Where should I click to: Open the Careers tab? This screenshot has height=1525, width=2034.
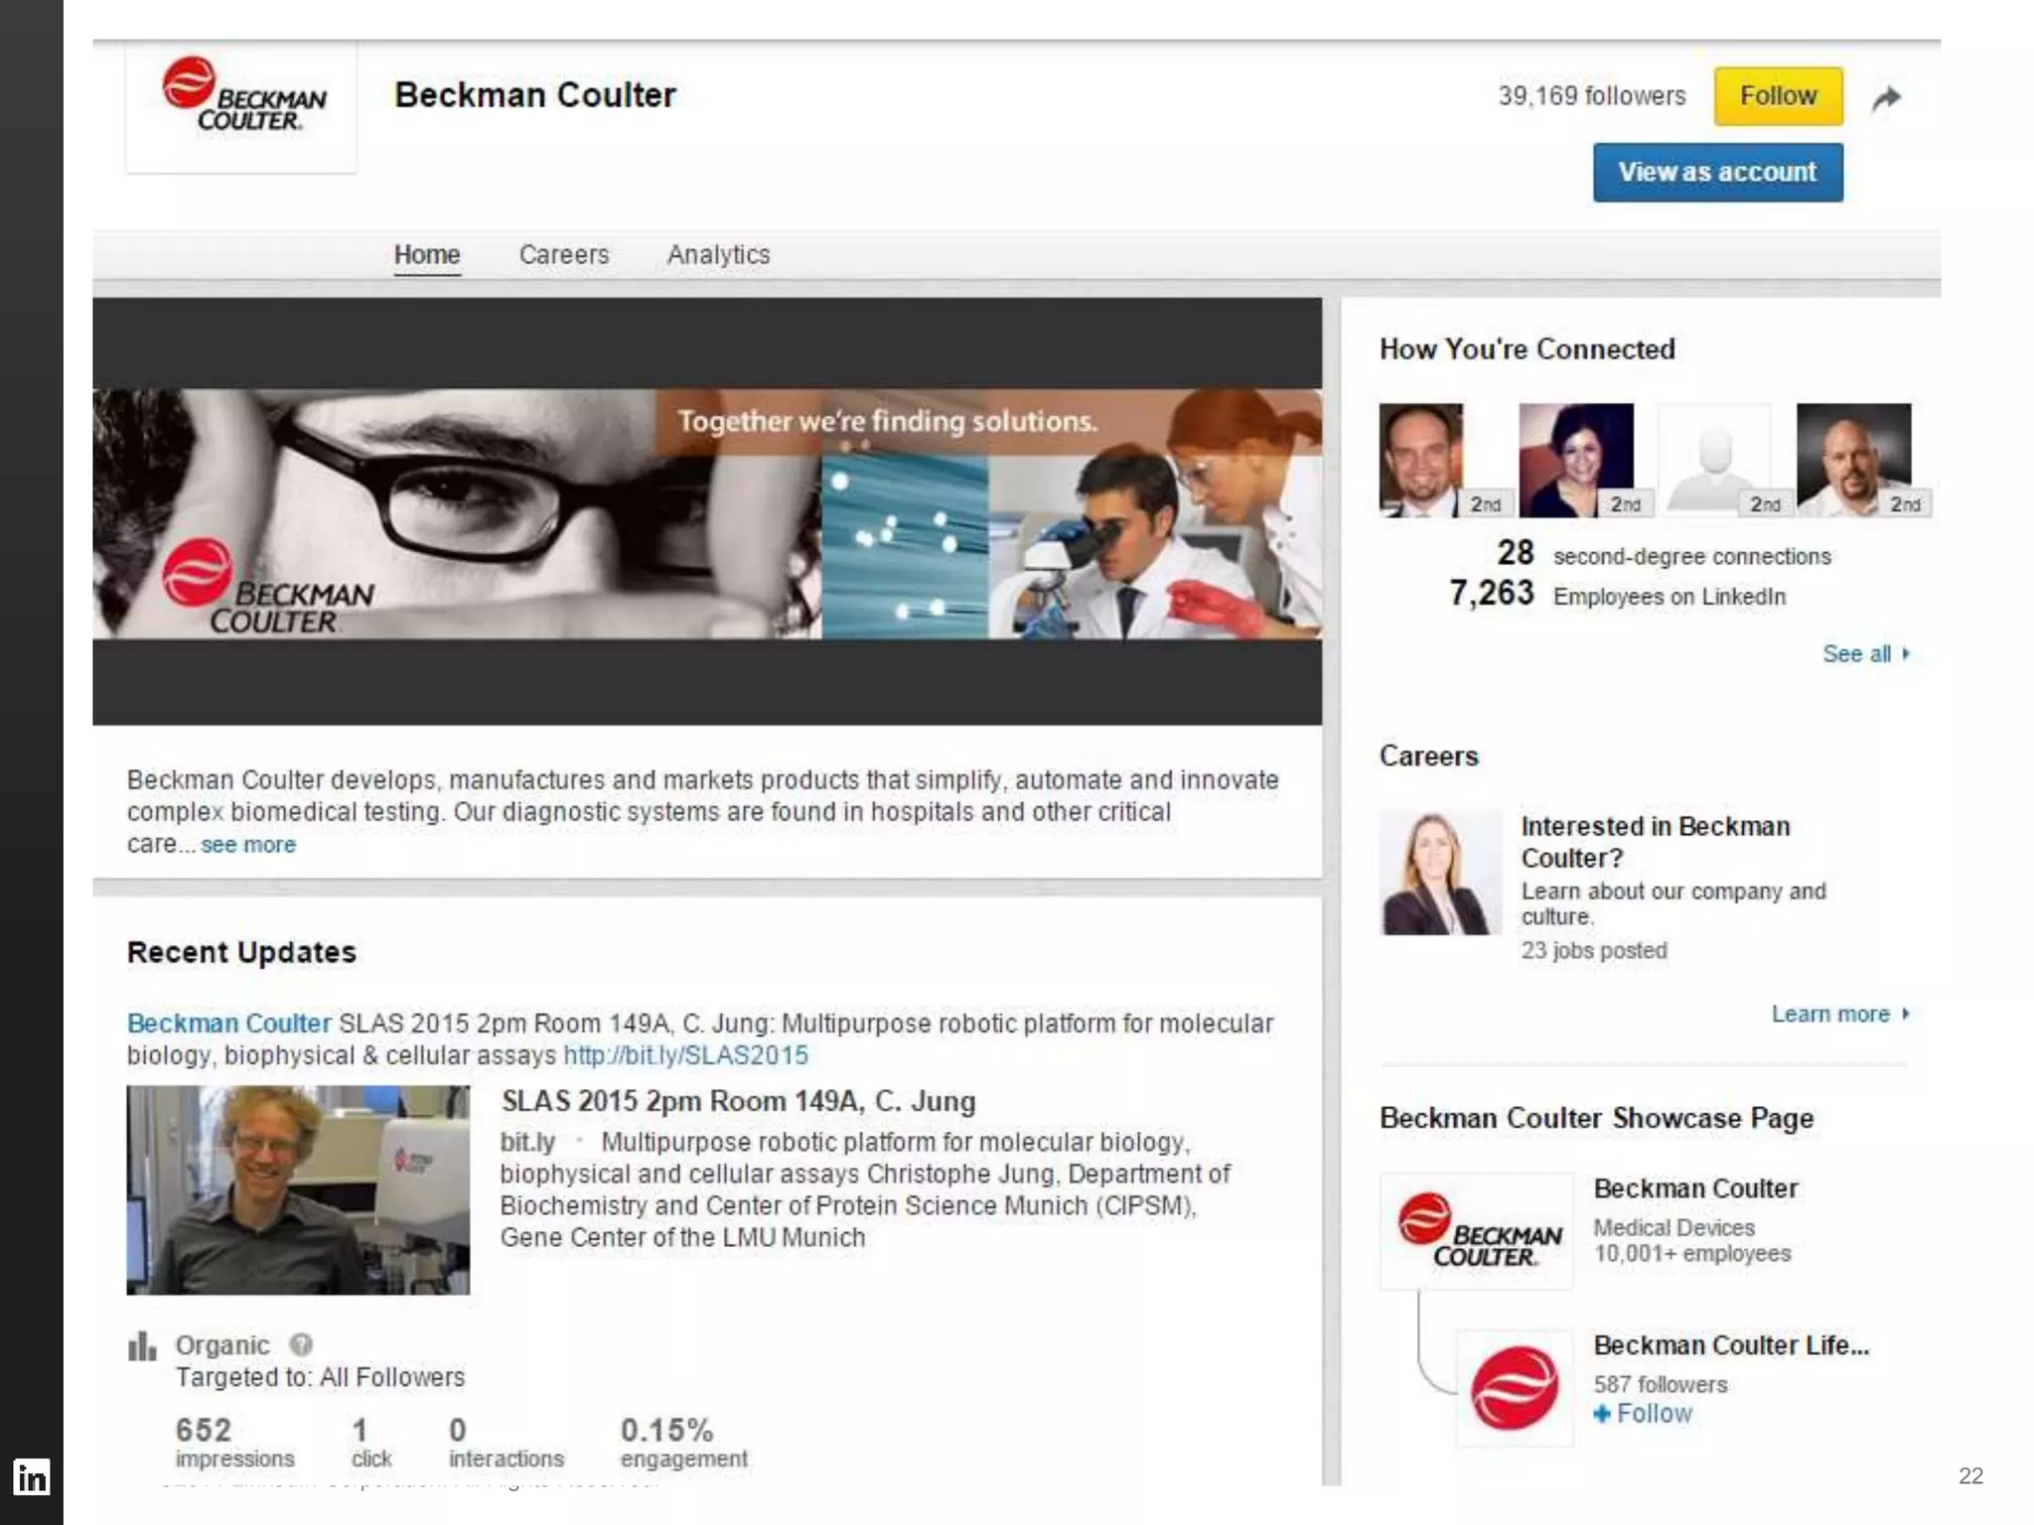click(564, 254)
